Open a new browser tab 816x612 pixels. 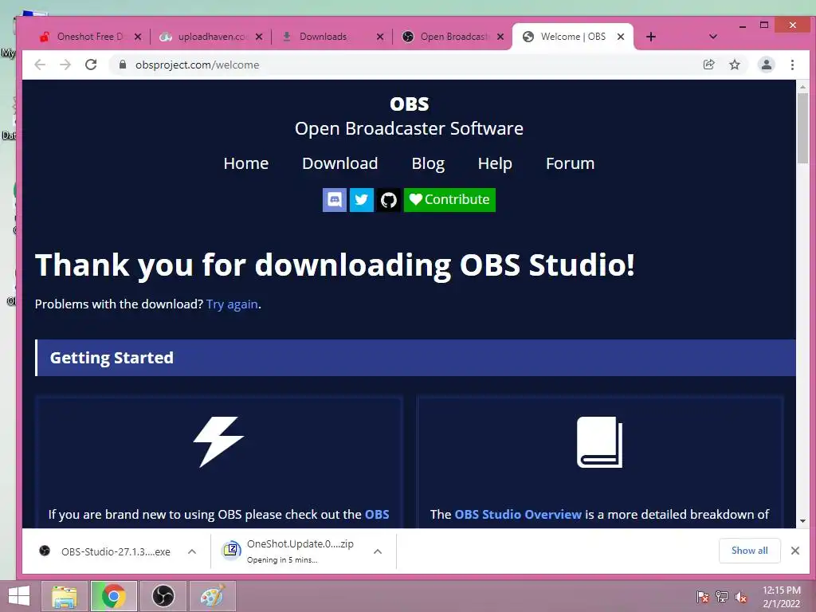coord(650,37)
